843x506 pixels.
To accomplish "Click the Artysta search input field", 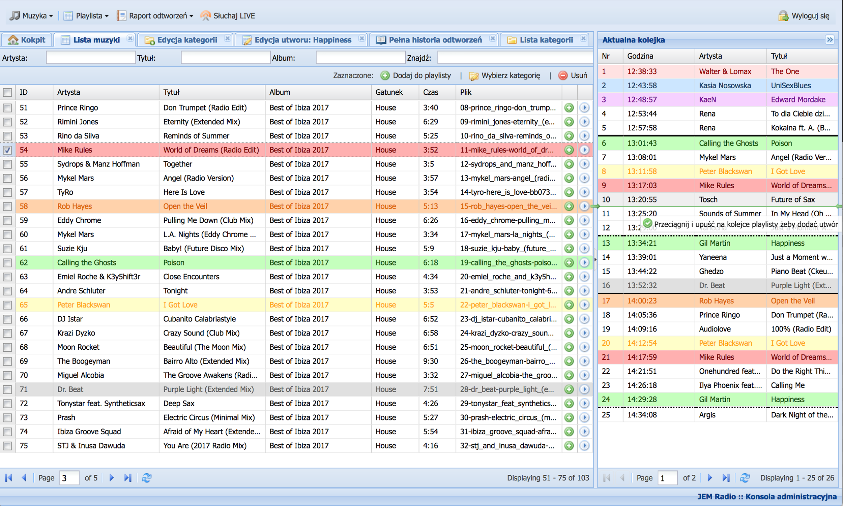I will [x=90, y=58].
